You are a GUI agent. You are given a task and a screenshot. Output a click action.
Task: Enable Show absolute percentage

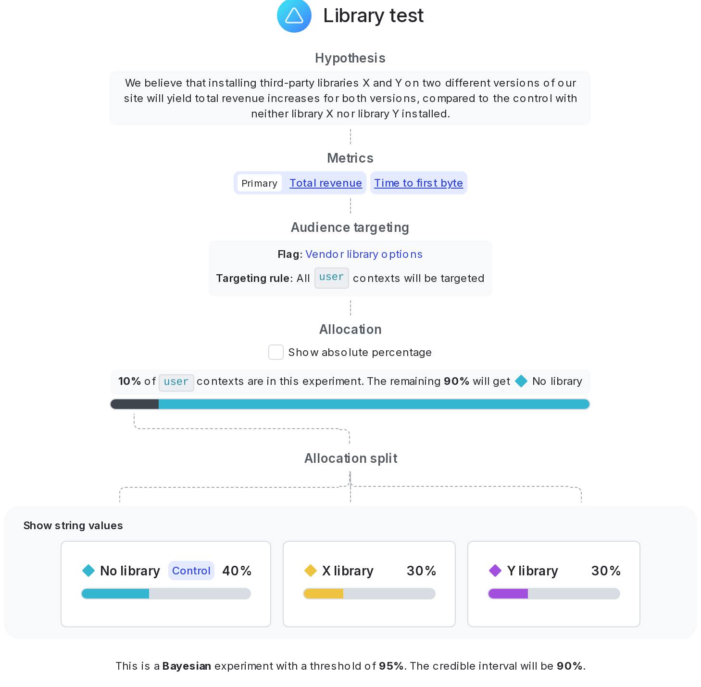(276, 352)
